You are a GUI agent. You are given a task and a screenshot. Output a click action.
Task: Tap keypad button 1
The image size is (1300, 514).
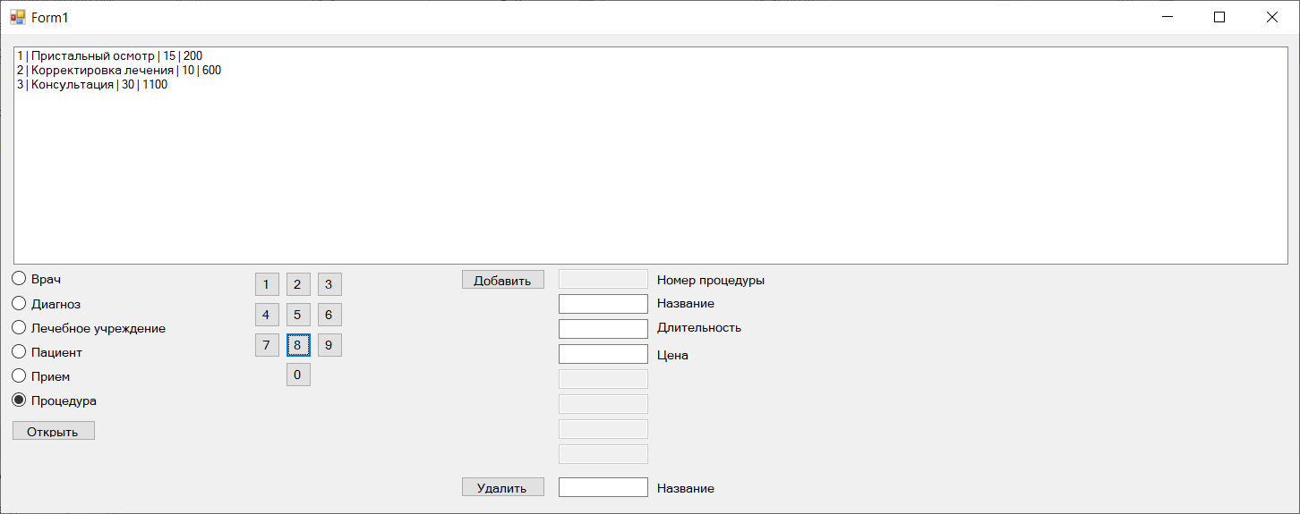point(267,284)
